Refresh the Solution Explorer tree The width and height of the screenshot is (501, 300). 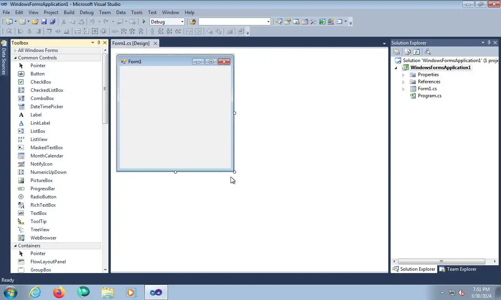(x=416, y=52)
